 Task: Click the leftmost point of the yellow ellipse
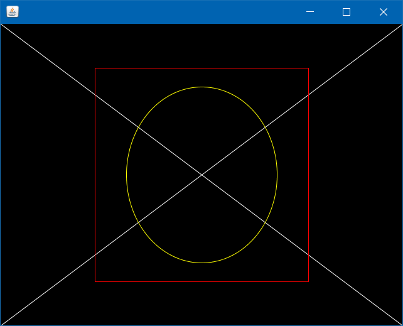pos(126,175)
